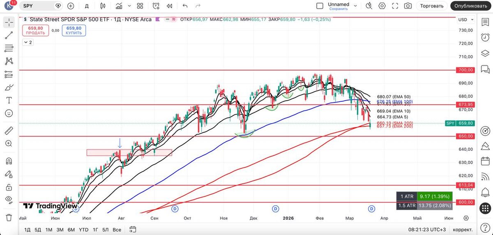Click the 659,80 КУПИТЬ buy button
Screen dimensions: 493x235
(x=74, y=30)
